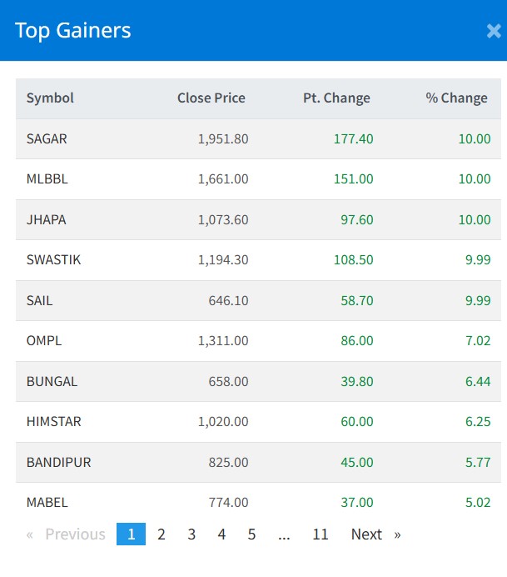Go to page 2
507x577 pixels.
(x=162, y=534)
